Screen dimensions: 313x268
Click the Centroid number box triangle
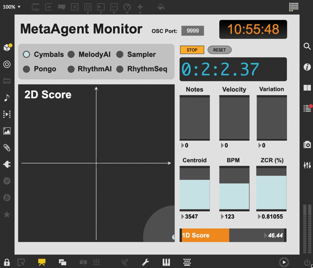tap(182, 217)
